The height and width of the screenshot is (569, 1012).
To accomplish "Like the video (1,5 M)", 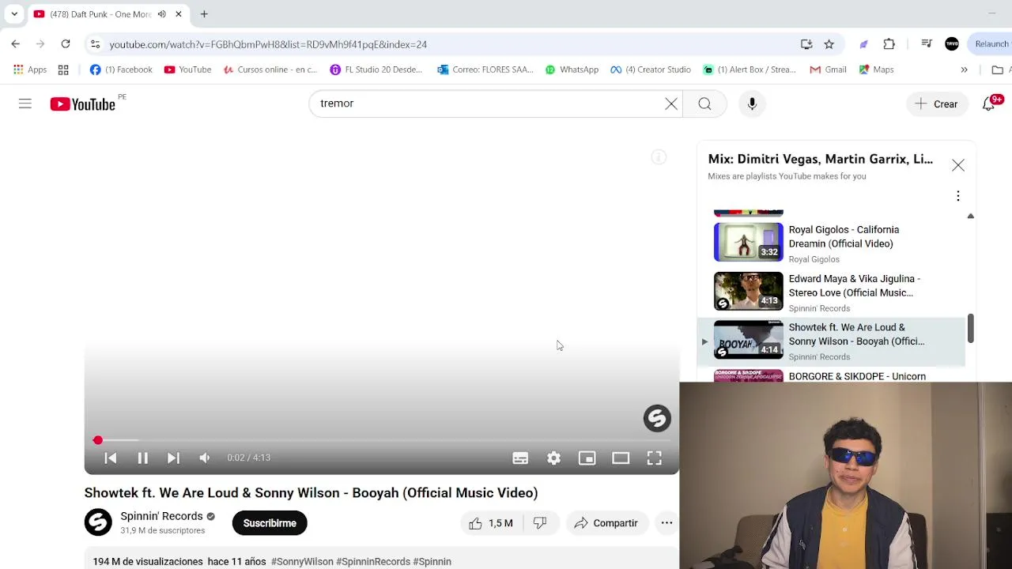I will pyautogui.click(x=491, y=523).
